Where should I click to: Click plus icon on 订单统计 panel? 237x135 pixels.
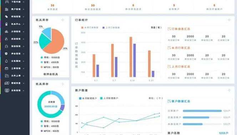coord(229,20)
